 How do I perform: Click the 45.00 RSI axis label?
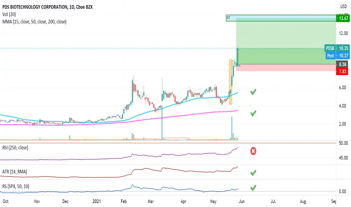coord(343,158)
